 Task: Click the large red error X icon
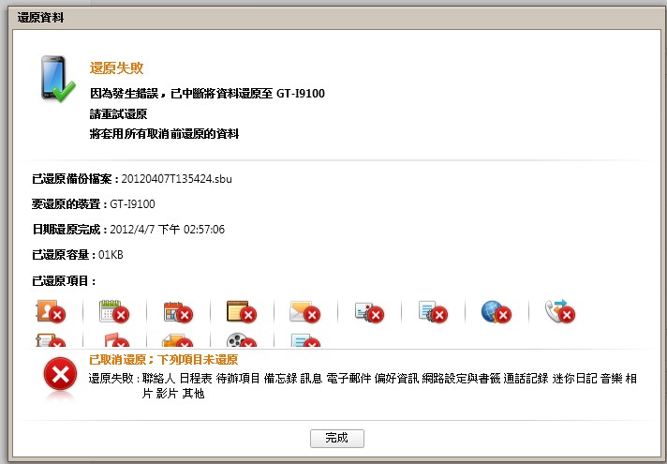click(x=60, y=375)
